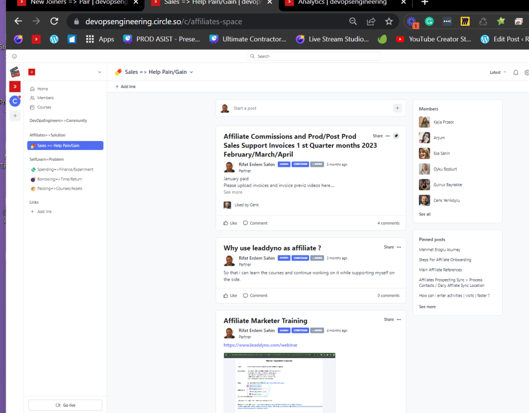
Task: Click Add link below the space title
Action: click(x=126, y=87)
